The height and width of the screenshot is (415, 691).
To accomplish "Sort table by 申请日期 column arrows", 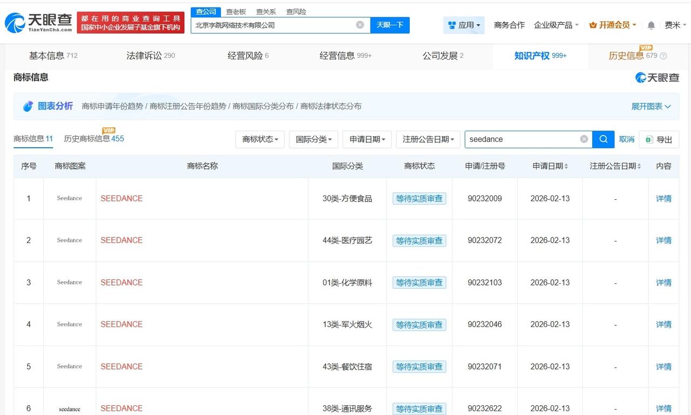I will [565, 166].
